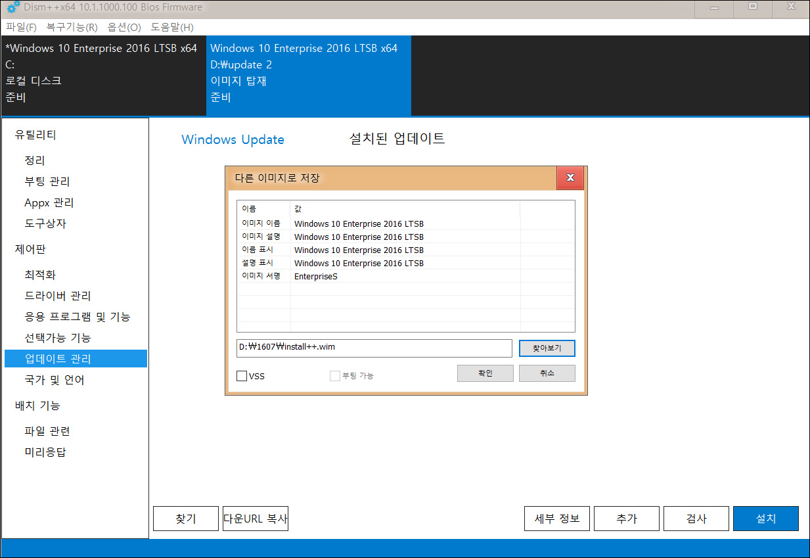Click the 찾기 button

(186, 519)
